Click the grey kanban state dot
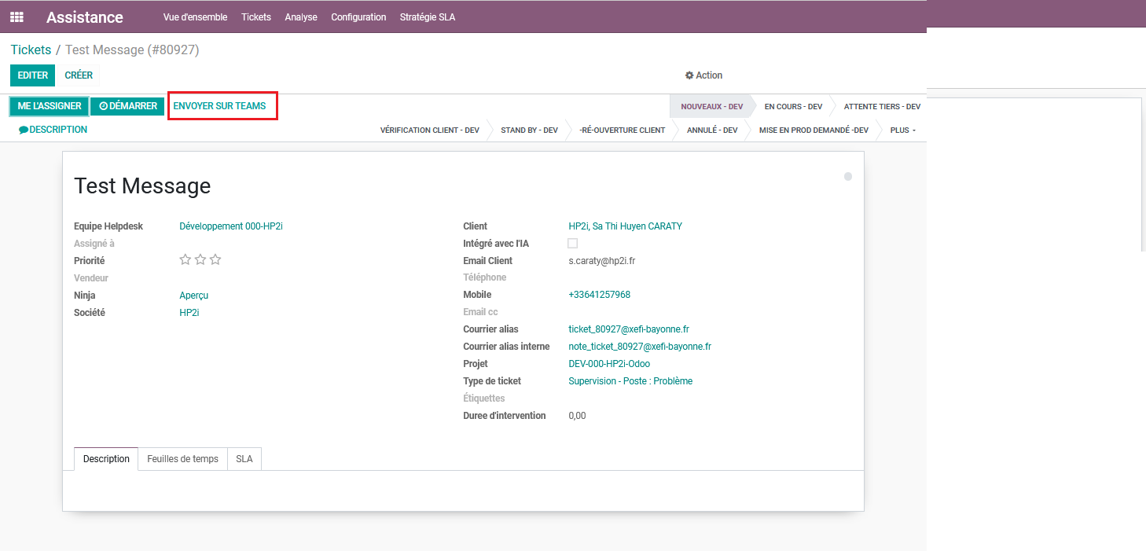The height and width of the screenshot is (551, 1146). (x=848, y=177)
